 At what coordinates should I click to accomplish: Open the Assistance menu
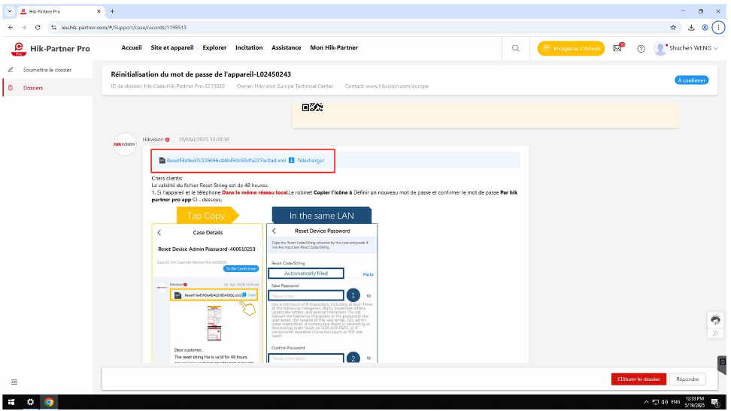pos(287,47)
